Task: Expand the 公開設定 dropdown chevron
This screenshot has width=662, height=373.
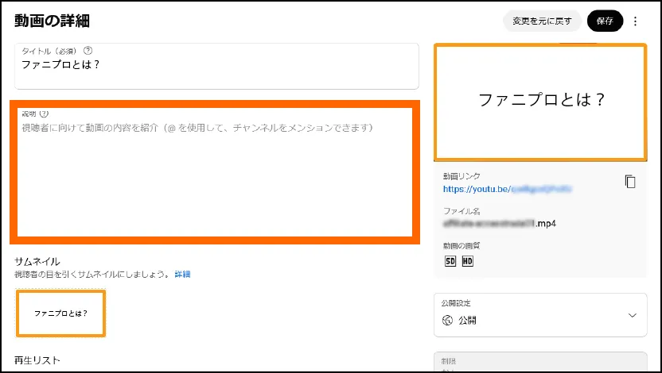Action: 633,315
